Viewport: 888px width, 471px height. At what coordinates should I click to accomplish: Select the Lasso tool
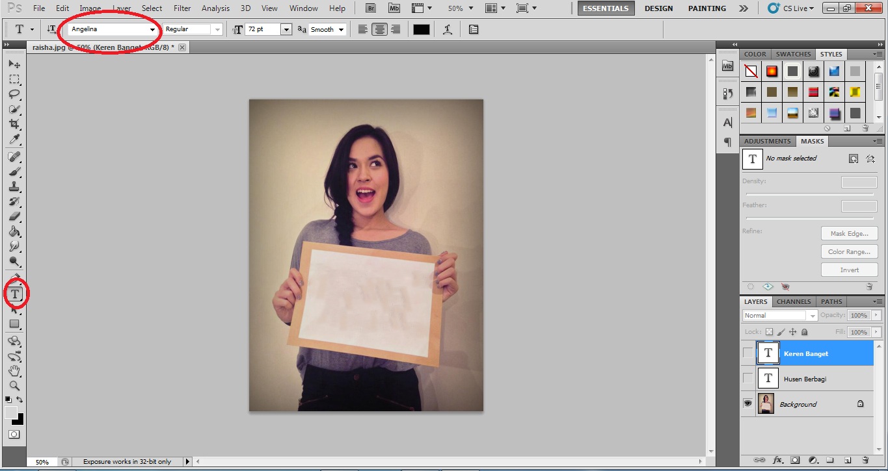14,94
